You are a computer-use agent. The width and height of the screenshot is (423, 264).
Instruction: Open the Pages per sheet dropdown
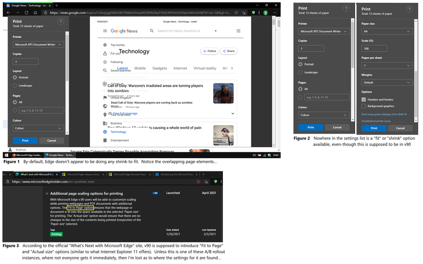[387, 66]
